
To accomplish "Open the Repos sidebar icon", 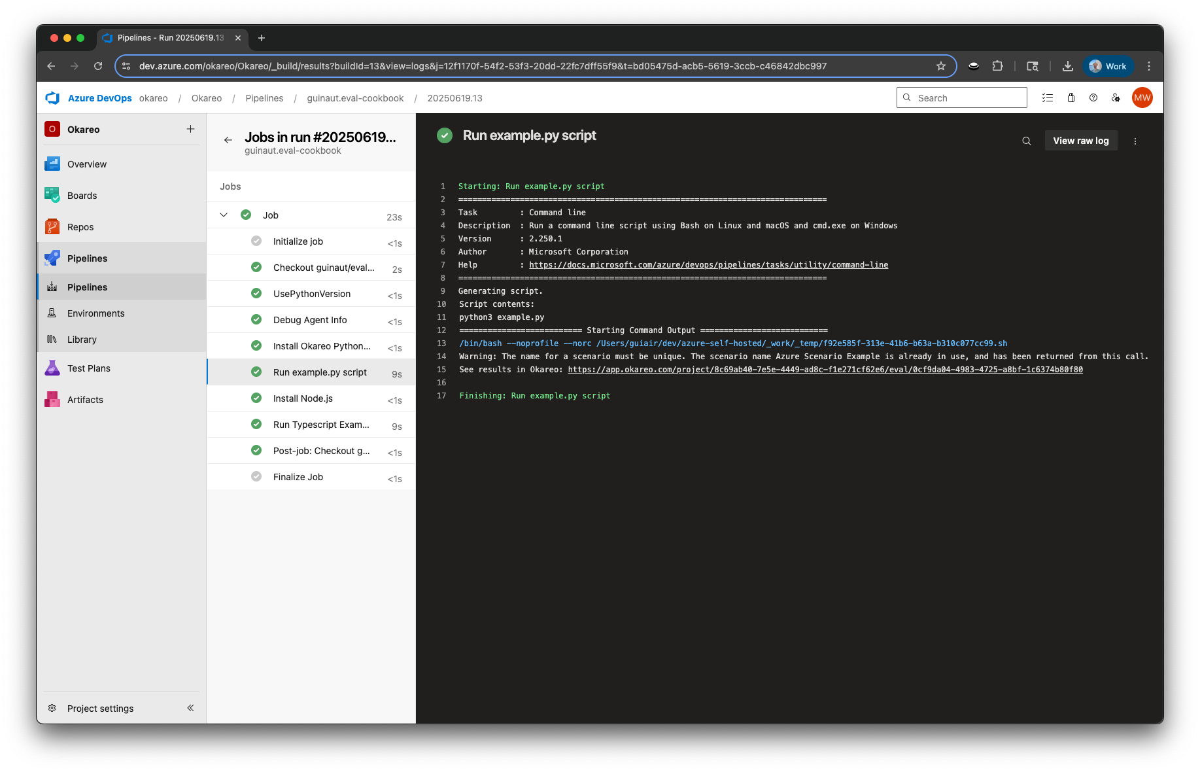I will tap(52, 227).
